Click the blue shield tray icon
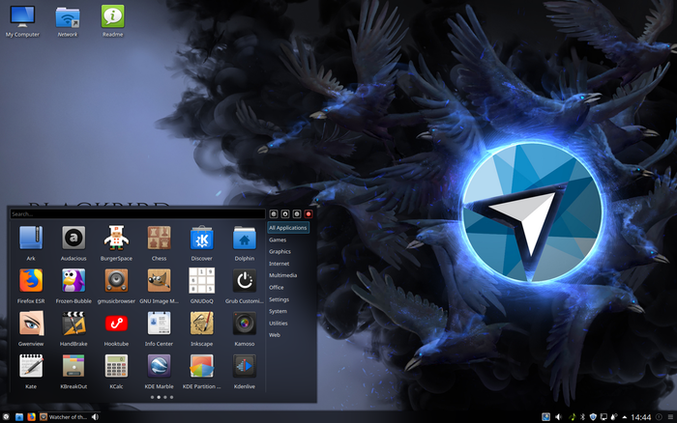677x423 pixels. [x=593, y=417]
